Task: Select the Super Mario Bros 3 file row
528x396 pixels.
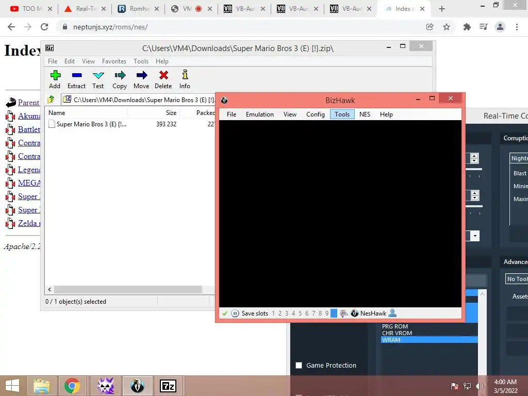Action: click(130, 124)
